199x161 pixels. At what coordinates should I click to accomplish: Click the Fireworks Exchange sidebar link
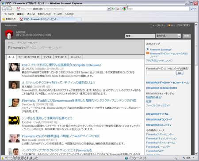pos(161,50)
